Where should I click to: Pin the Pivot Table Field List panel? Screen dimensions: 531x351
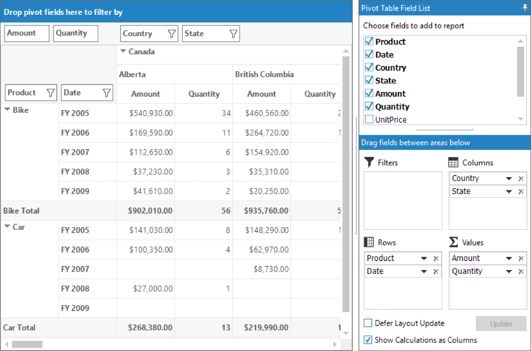(x=525, y=8)
